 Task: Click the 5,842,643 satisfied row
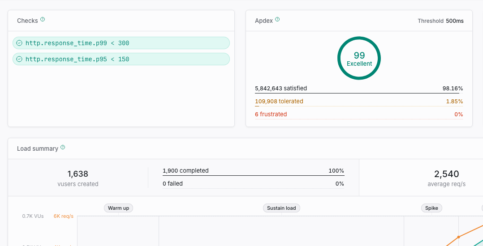358,89
